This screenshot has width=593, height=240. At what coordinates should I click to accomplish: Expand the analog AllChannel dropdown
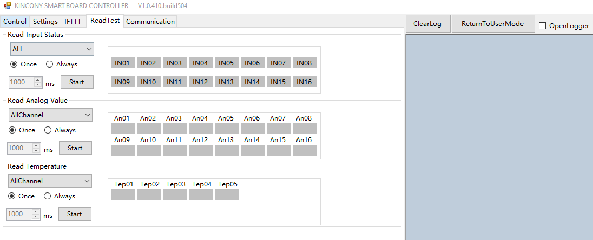click(x=51, y=115)
